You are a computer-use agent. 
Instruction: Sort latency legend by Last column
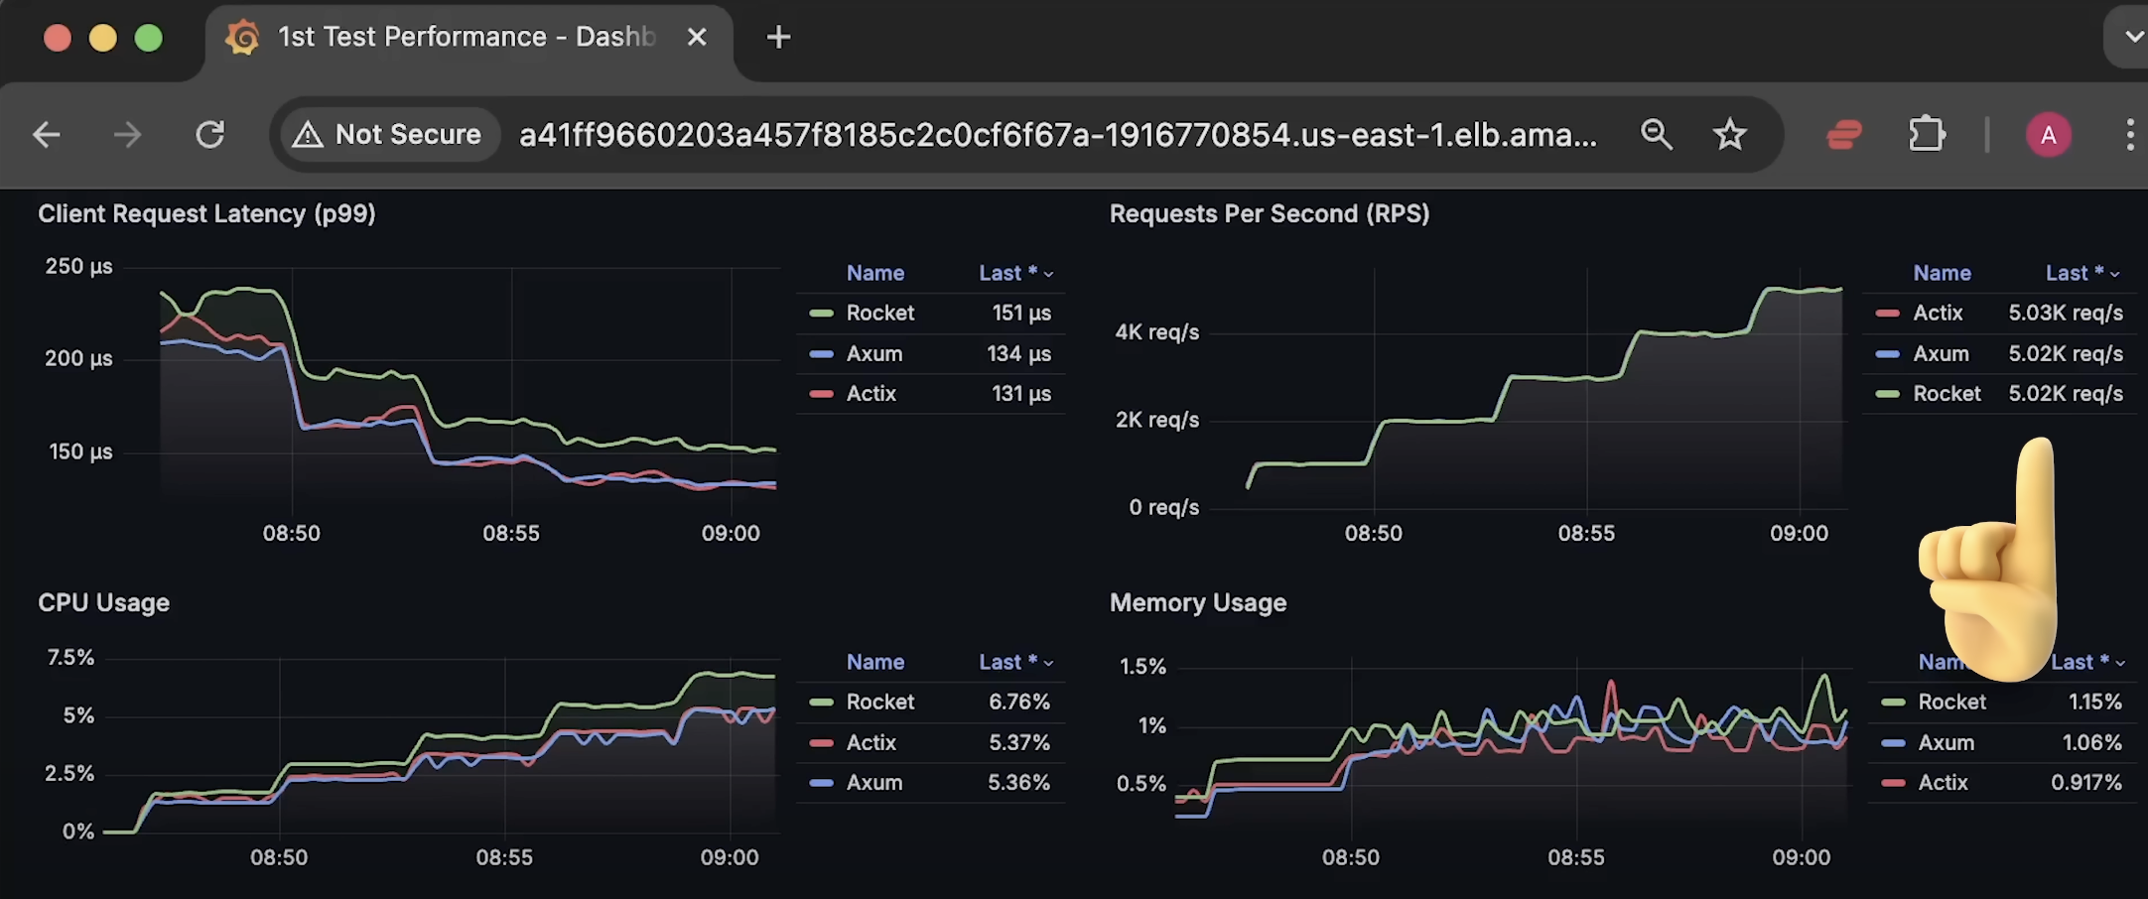coord(1015,273)
